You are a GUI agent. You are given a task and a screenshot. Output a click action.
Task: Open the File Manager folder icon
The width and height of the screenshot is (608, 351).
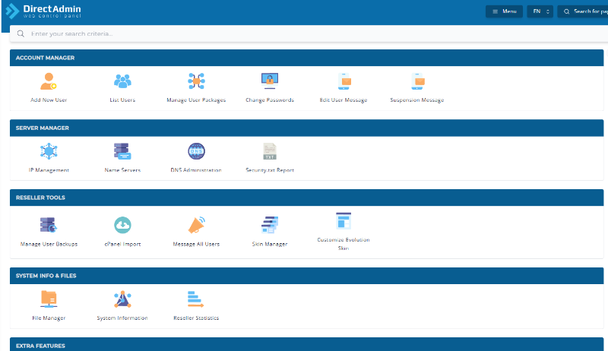[x=49, y=299]
